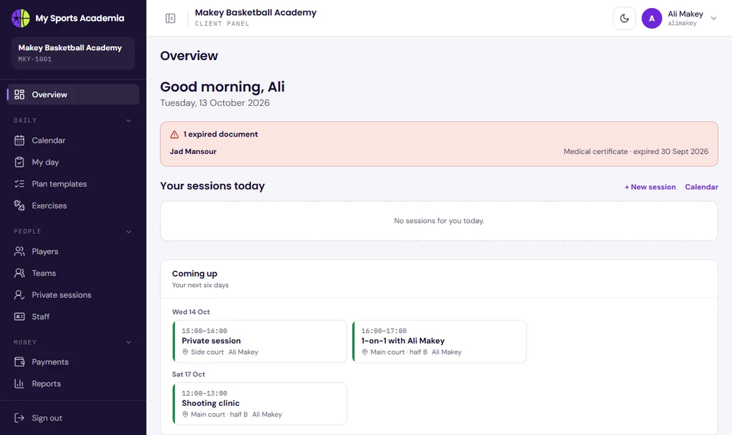732x435 pixels.
Task: Toggle dark mode moon button
Action: [624, 19]
